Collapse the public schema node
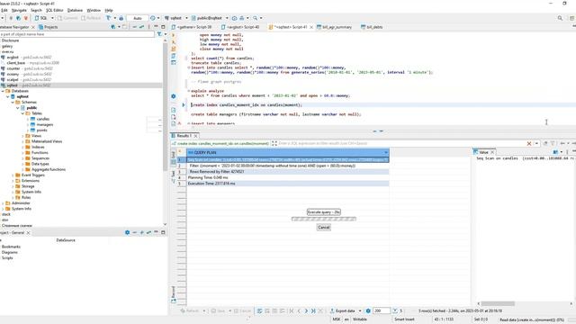The height and width of the screenshot is (324, 576). (x=18, y=108)
